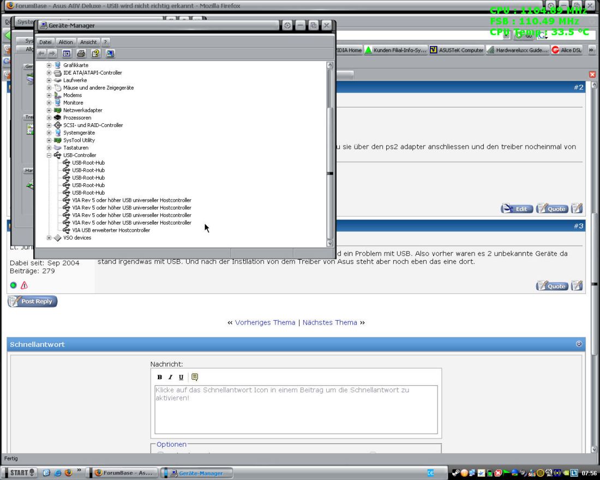600x480 pixels.
Task: Select the VSO devices diamond icon
Action: pos(57,238)
